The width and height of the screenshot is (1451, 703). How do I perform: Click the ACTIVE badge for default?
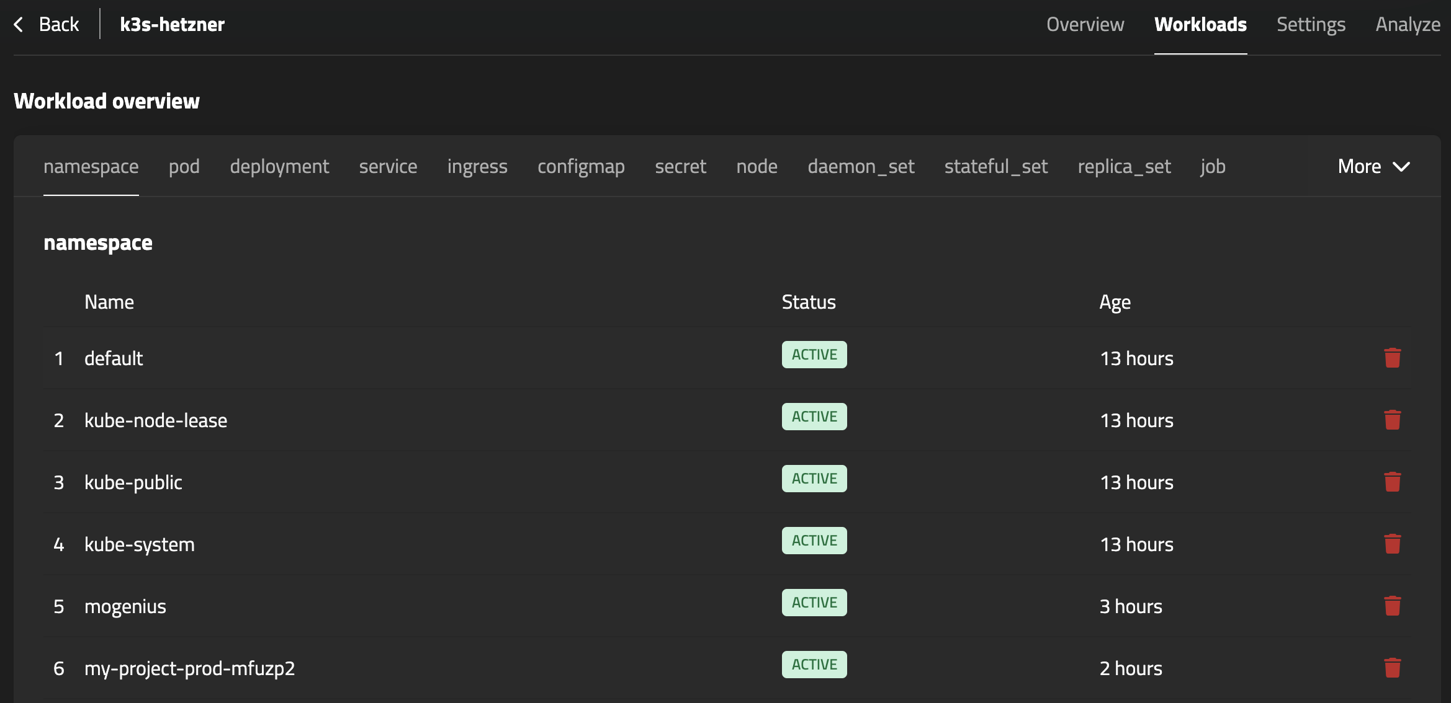click(x=814, y=355)
